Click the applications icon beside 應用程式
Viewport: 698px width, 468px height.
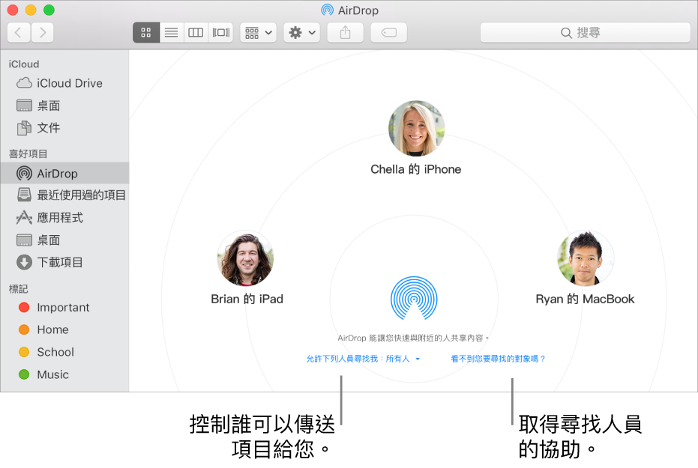pyautogui.click(x=24, y=218)
